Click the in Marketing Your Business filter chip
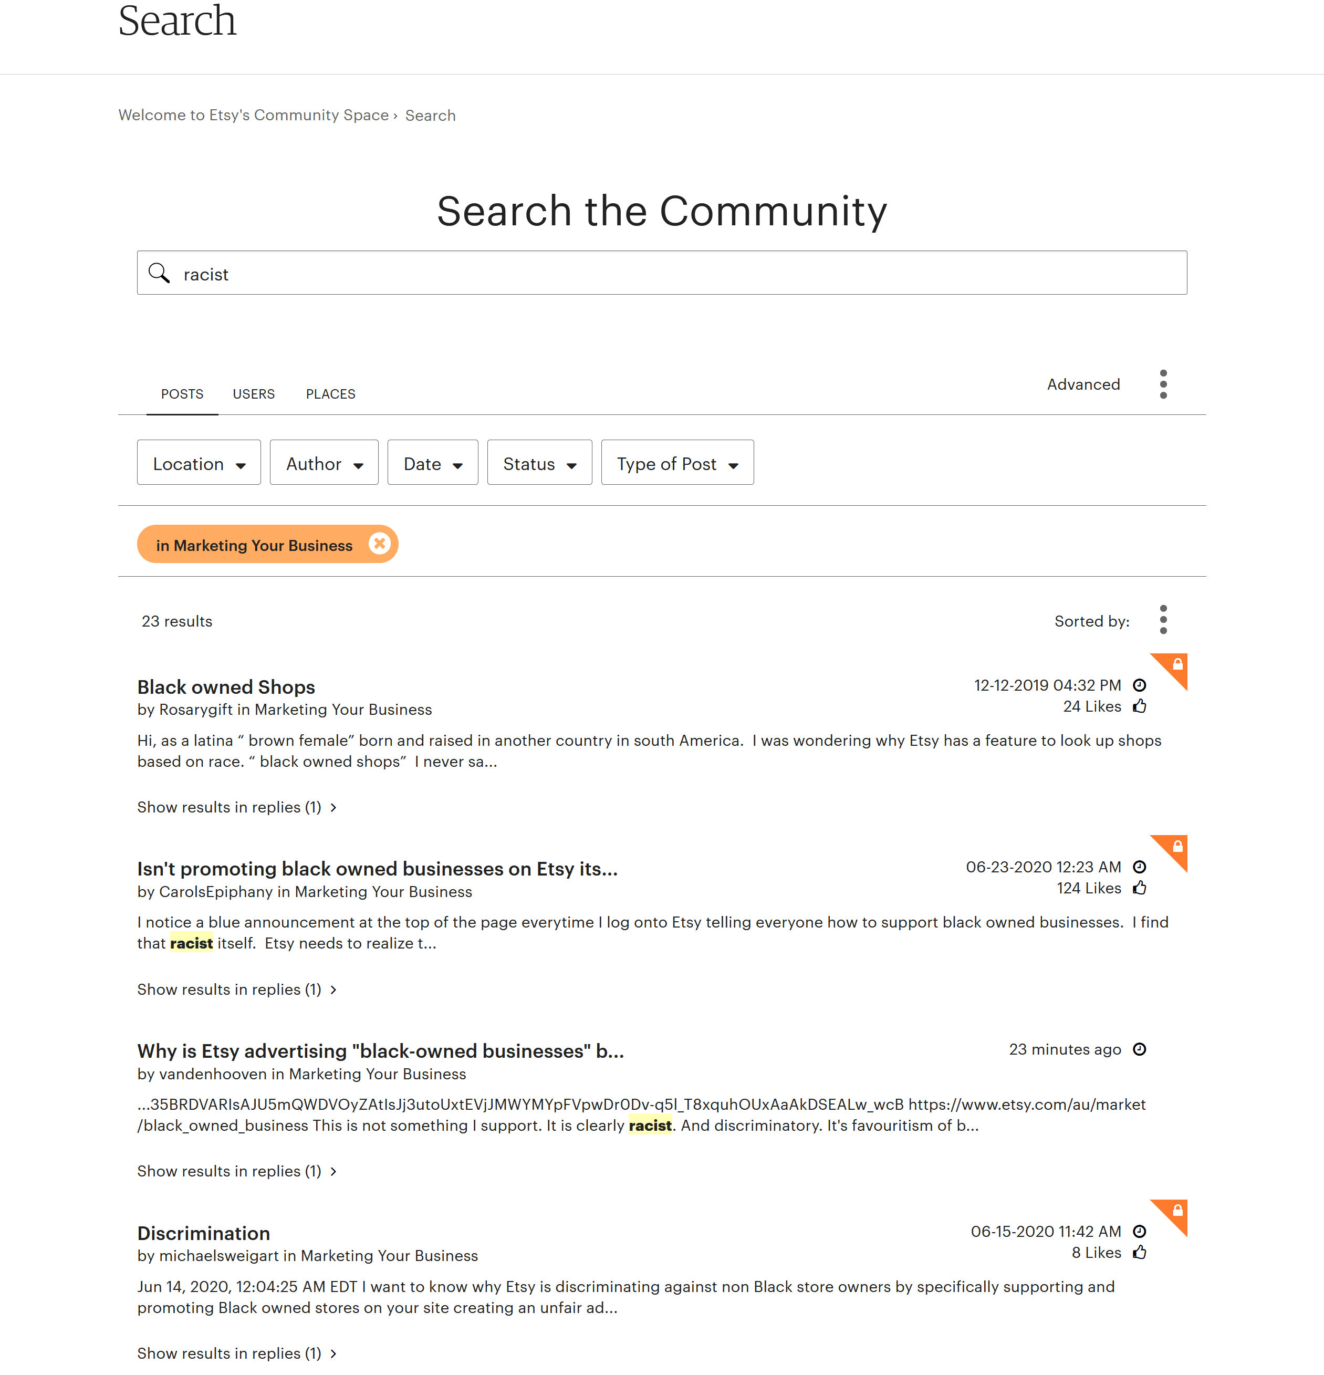The height and width of the screenshot is (1375, 1324). 267,544
